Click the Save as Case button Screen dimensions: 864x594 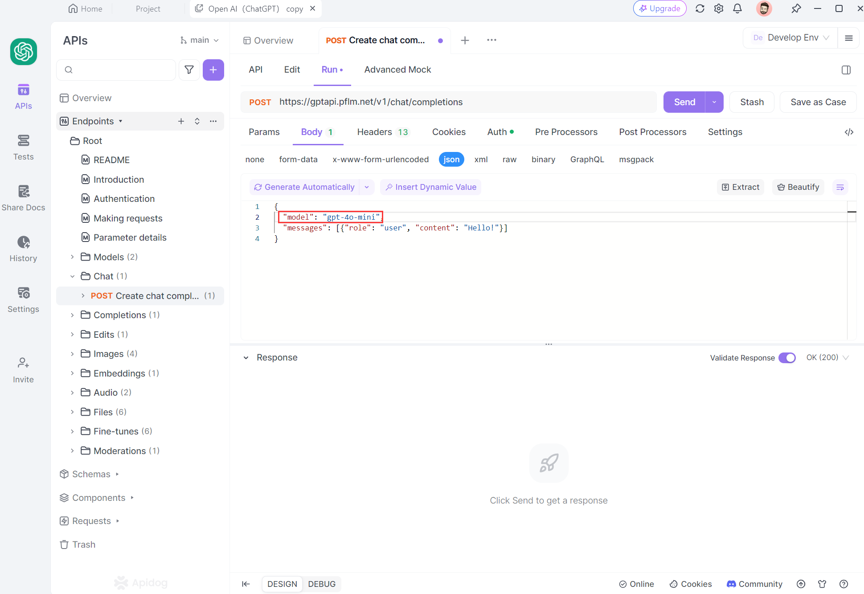[818, 102]
